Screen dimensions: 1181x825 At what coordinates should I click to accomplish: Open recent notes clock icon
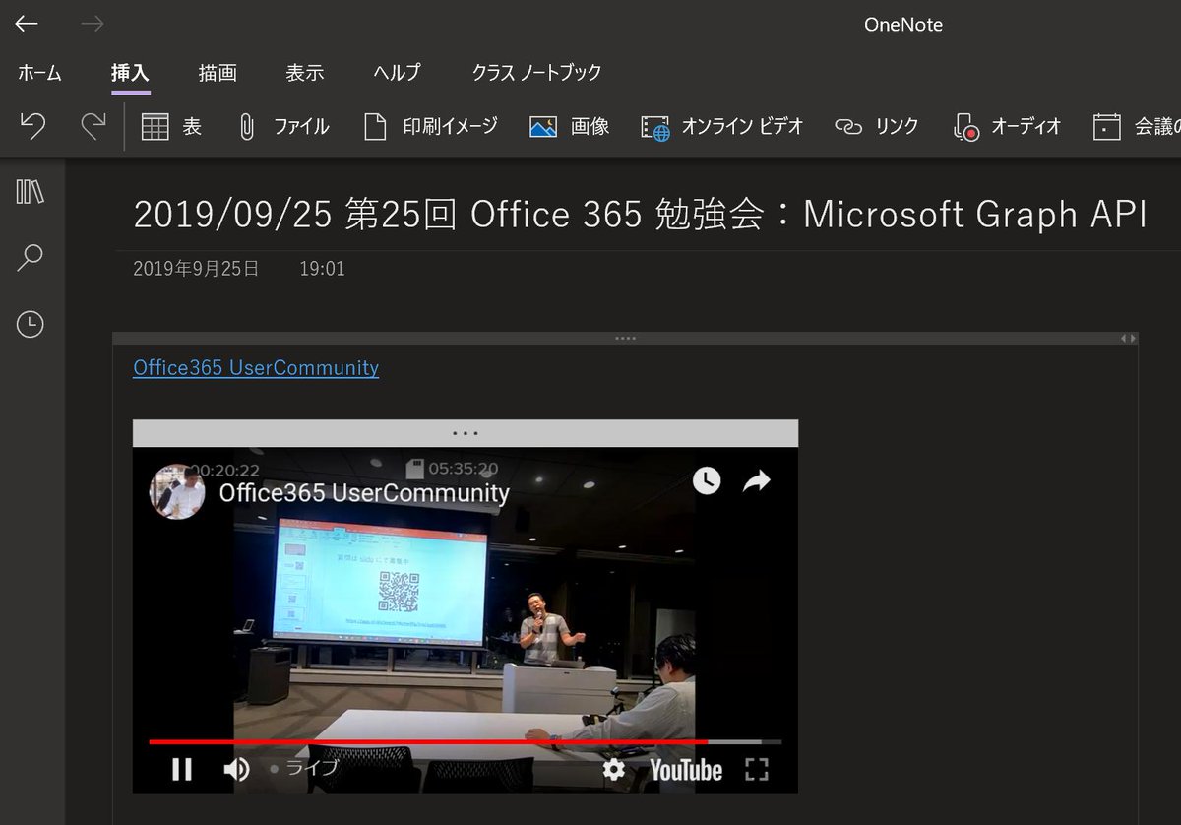pyautogui.click(x=31, y=324)
